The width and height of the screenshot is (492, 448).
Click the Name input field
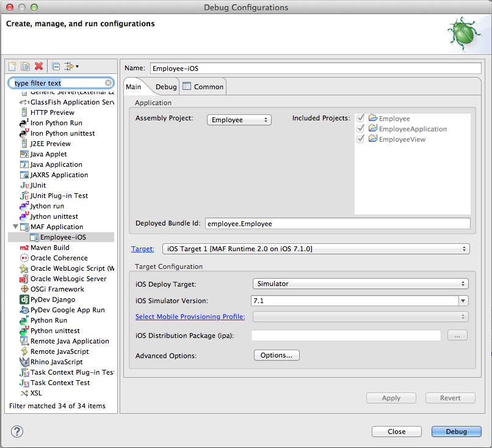pyautogui.click(x=316, y=68)
